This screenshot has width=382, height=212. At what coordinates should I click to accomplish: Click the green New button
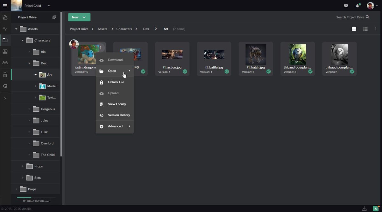click(79, 17)
